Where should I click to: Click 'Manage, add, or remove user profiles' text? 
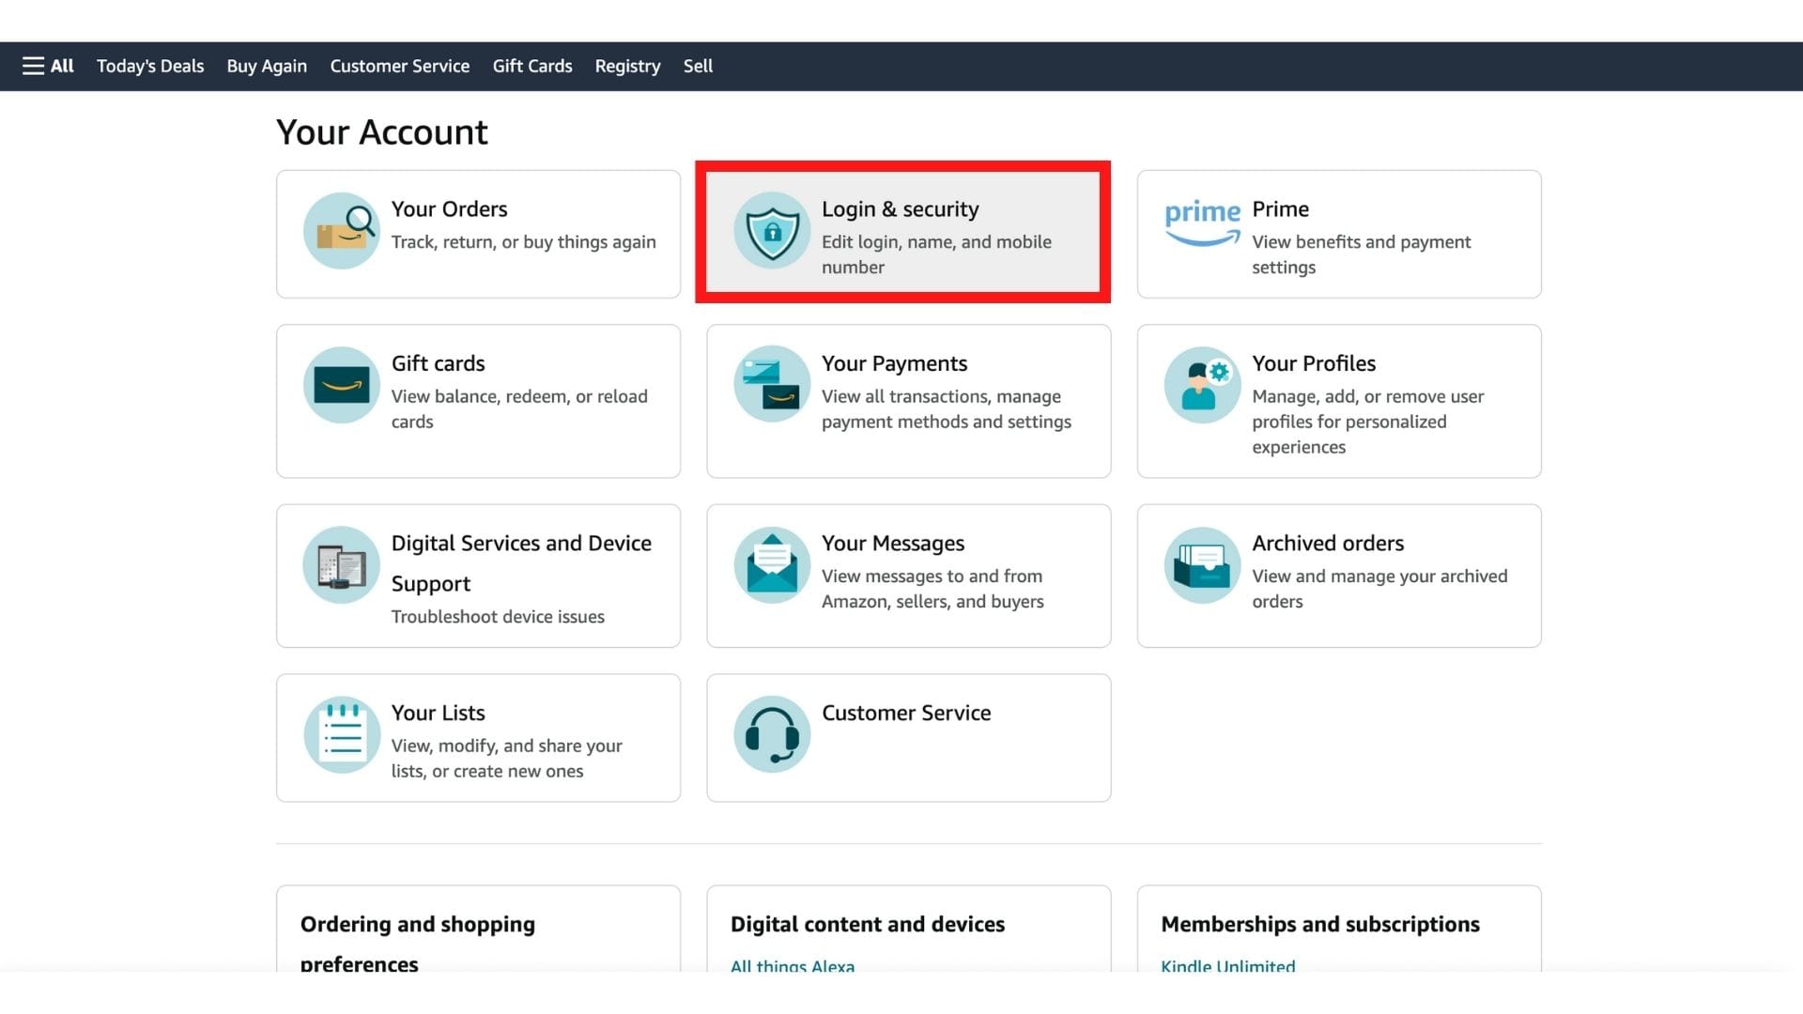coord(1367,422)
